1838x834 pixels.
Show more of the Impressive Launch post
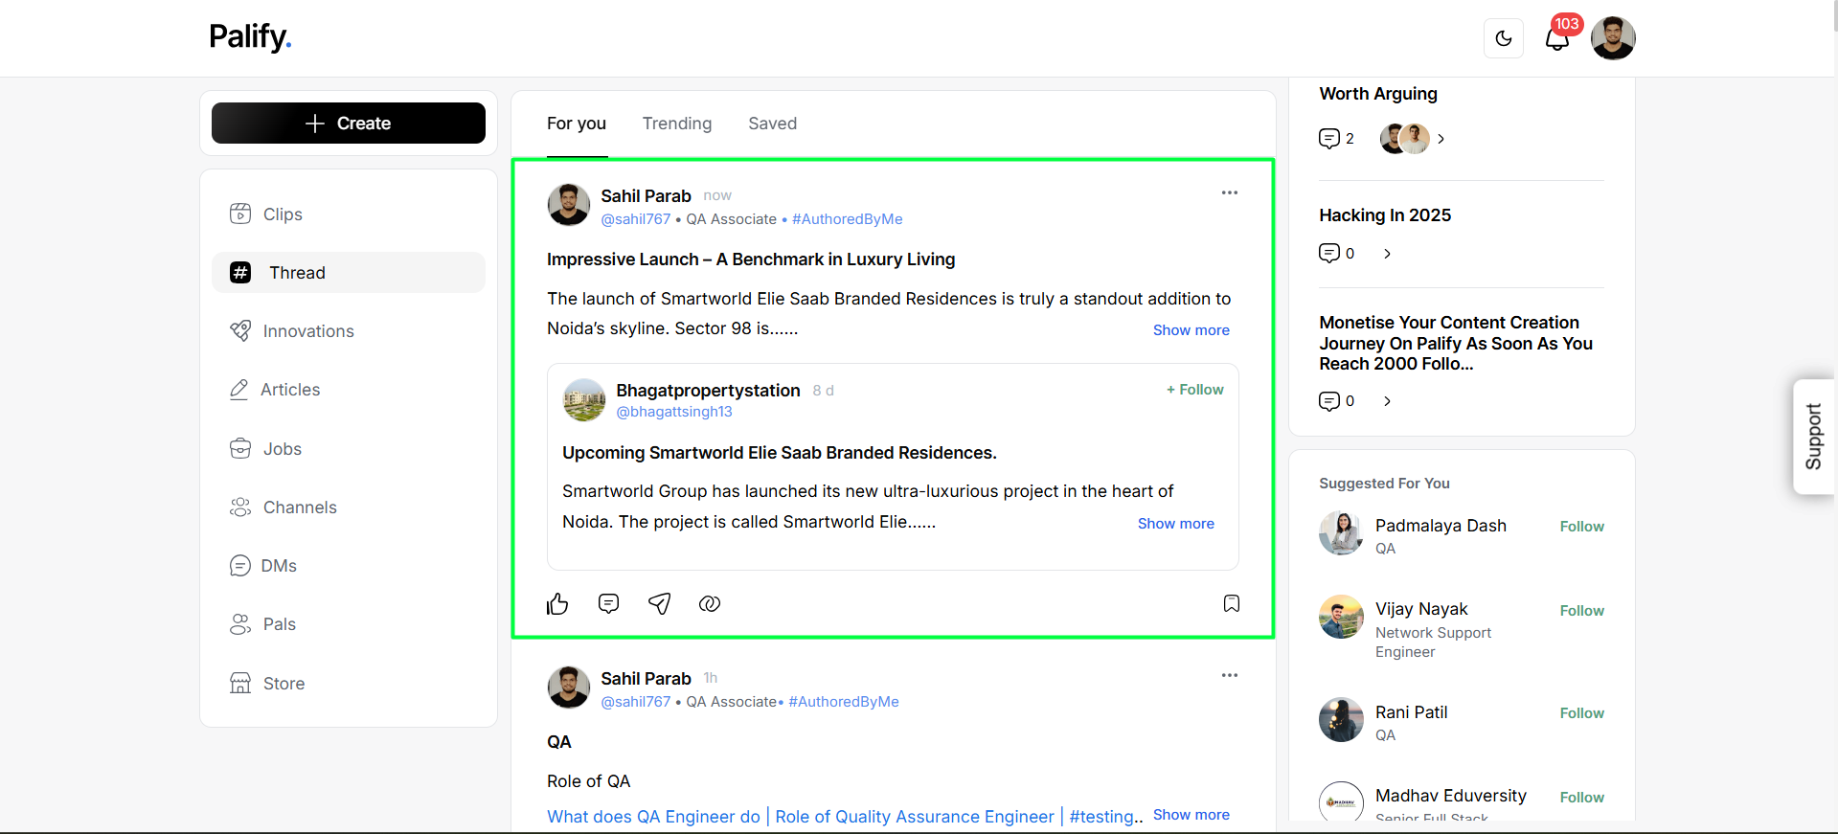pos(1191,330)
